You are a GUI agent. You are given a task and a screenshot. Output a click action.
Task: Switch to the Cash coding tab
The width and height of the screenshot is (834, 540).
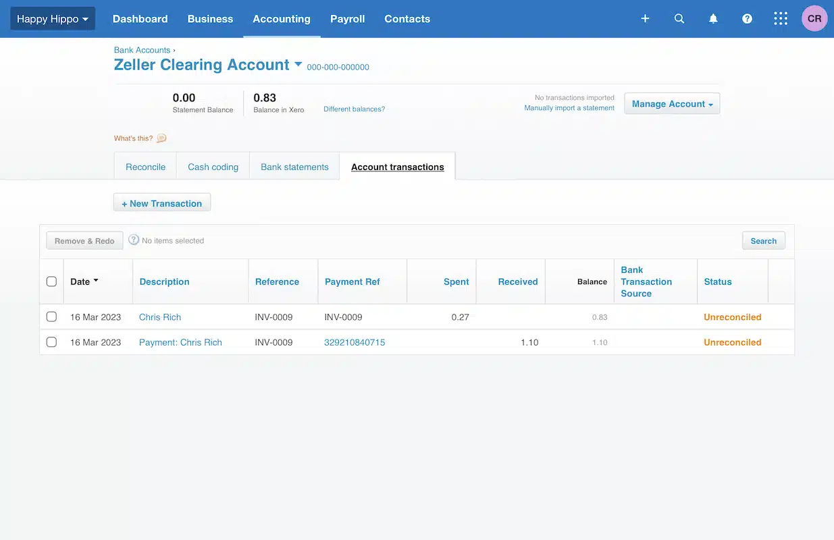[x=213, y=167]
